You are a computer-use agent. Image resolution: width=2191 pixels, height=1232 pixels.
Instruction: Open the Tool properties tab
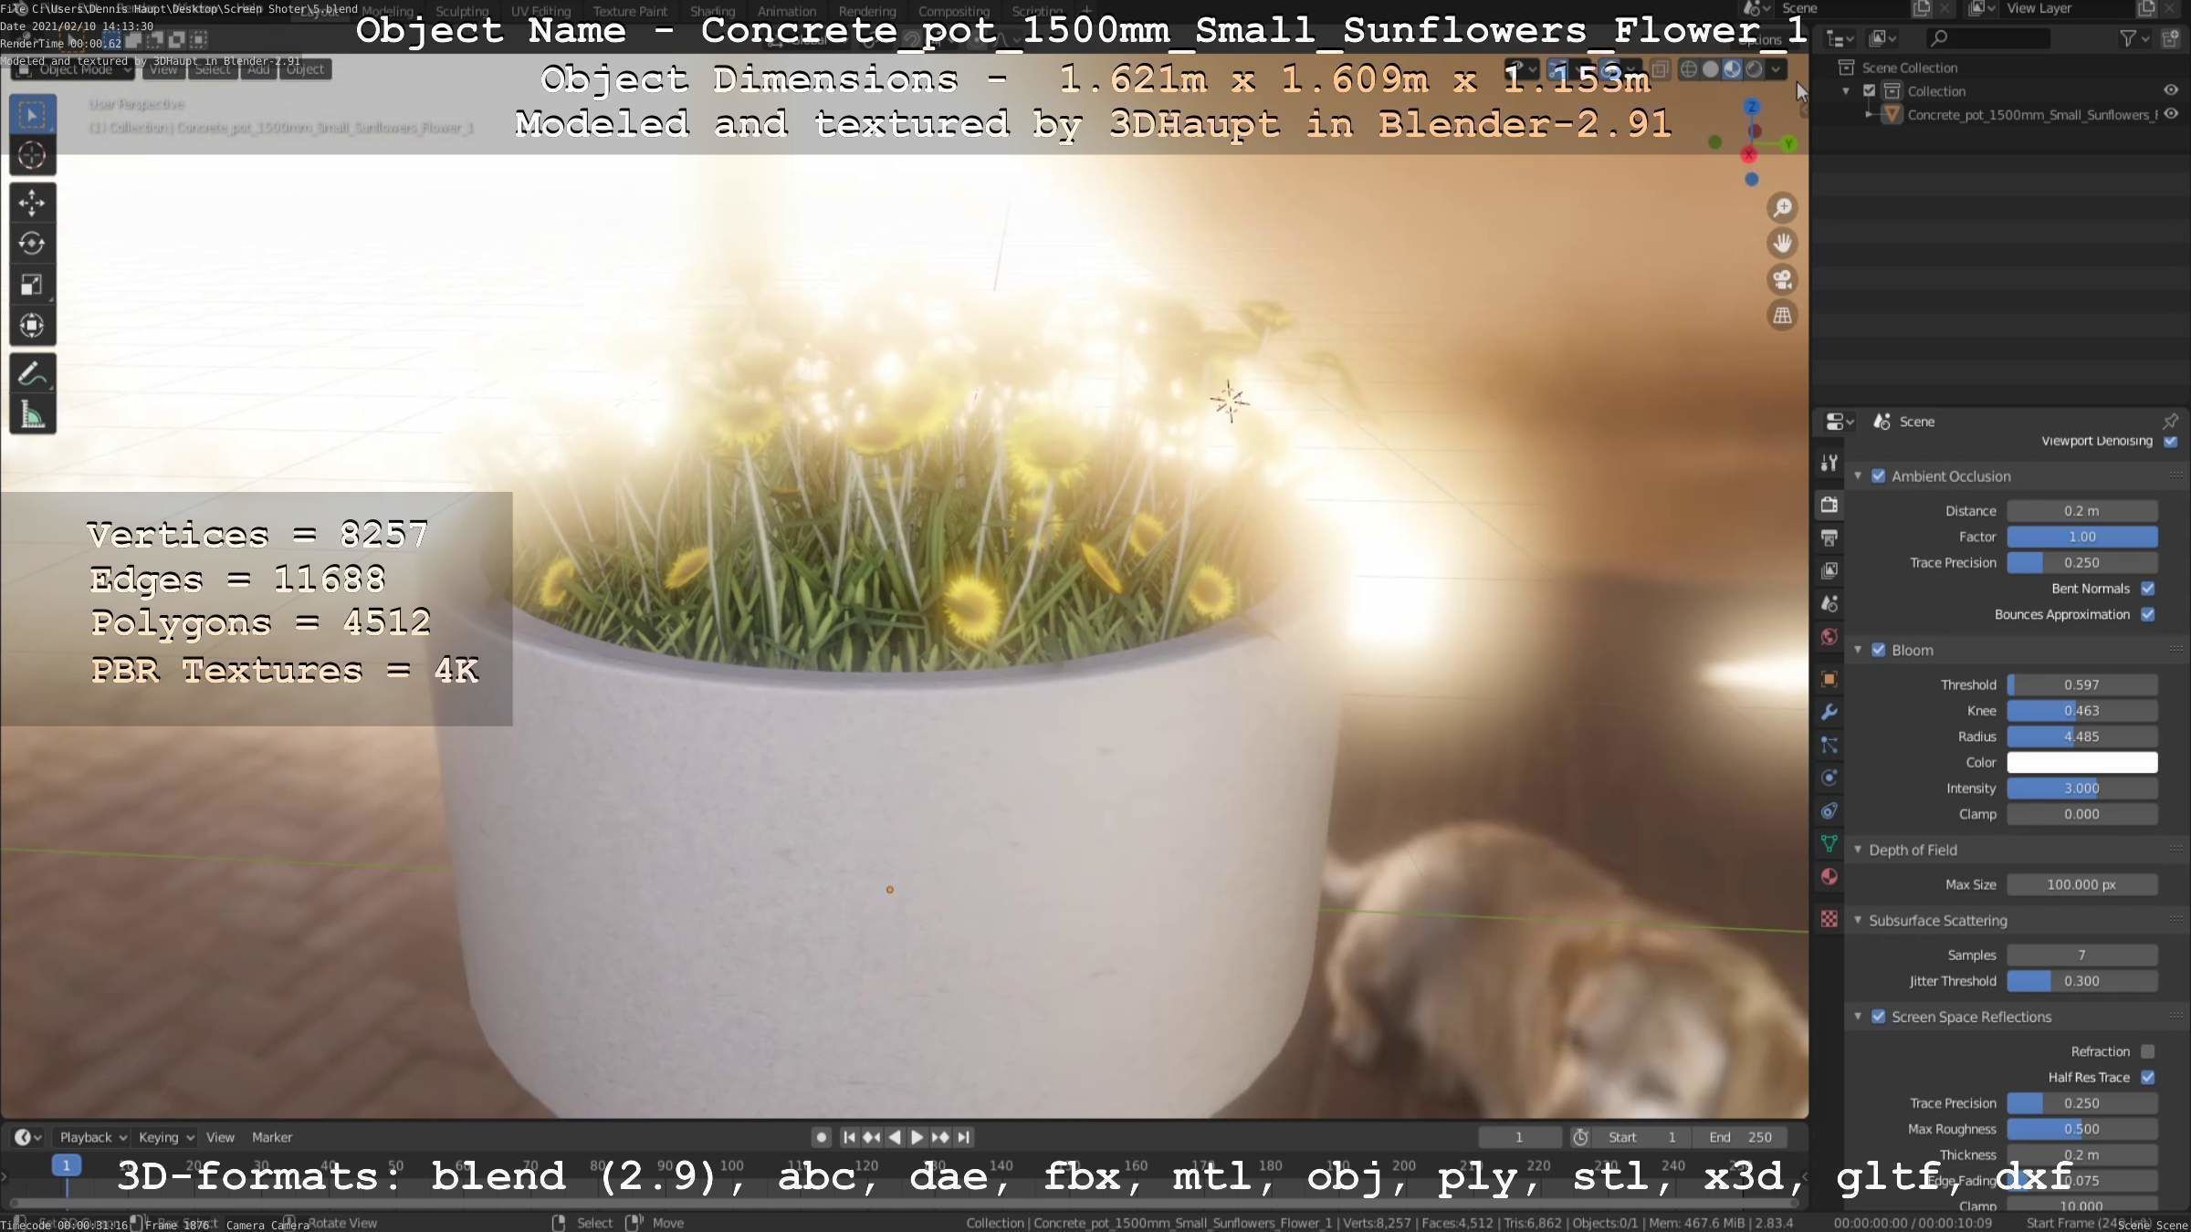pos(1829,464)
